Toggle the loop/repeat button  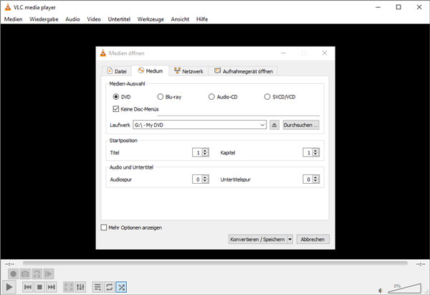pyautogui.click(x=109, y=287)
